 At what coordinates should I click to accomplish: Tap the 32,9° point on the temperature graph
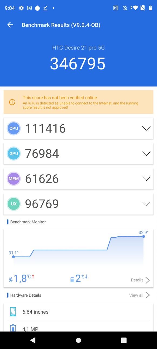(x=143, y=236)
